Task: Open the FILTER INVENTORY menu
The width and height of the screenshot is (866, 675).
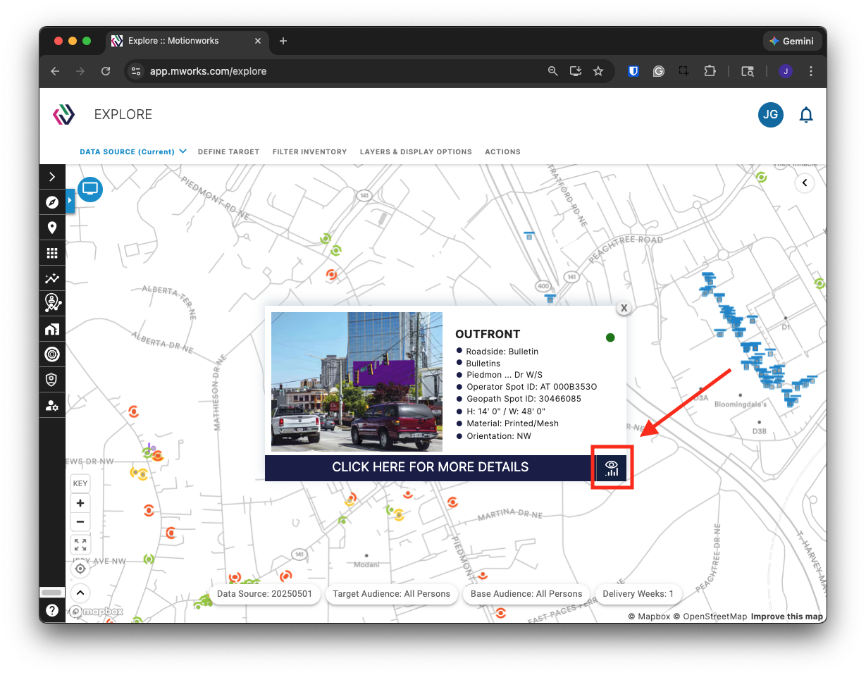Action: (x=310, y=151)
